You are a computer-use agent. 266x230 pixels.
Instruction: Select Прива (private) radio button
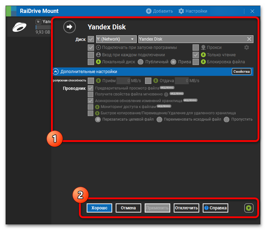point(173,62)
